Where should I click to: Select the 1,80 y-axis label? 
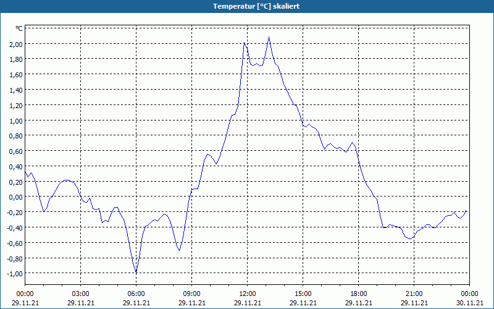[x=16, y=59]
